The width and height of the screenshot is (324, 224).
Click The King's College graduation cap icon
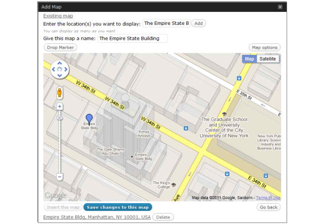pos(174,185)
